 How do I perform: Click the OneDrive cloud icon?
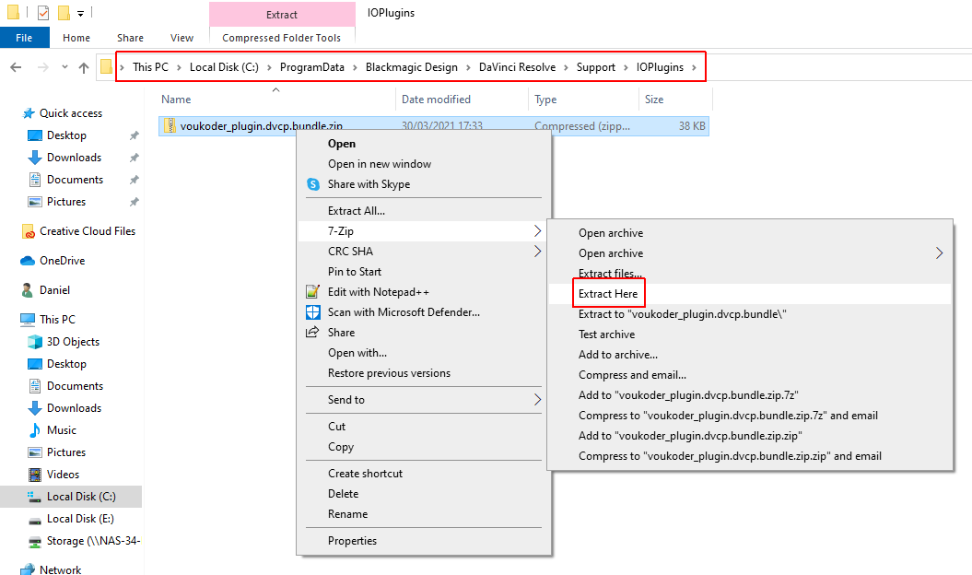[x=28, y=261]
